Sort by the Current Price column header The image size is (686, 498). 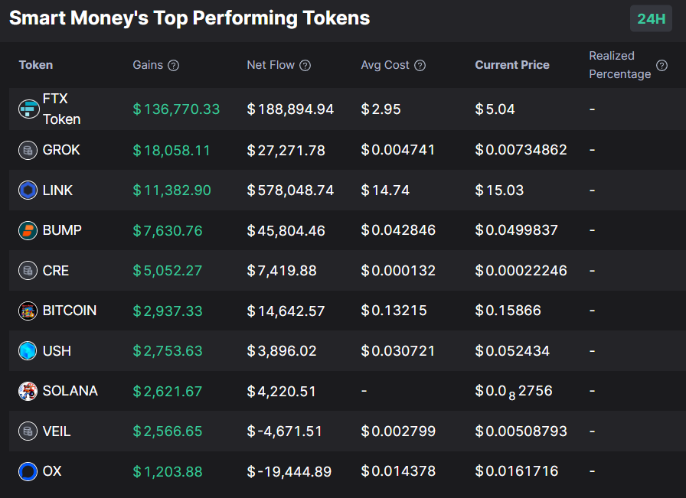point(512,65)
